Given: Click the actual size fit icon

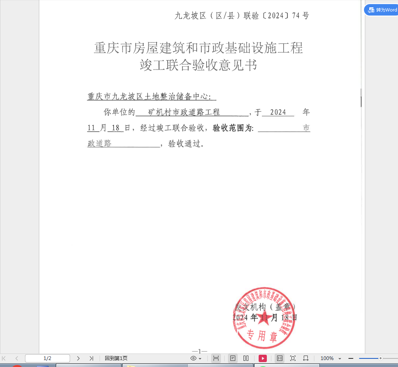Looking at the screenshot, I should (x=280, y=358).
